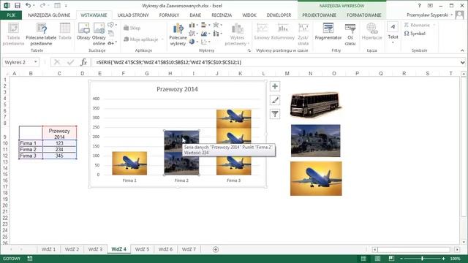Open Tekst dropdown in ribbon

click(393, 34)
